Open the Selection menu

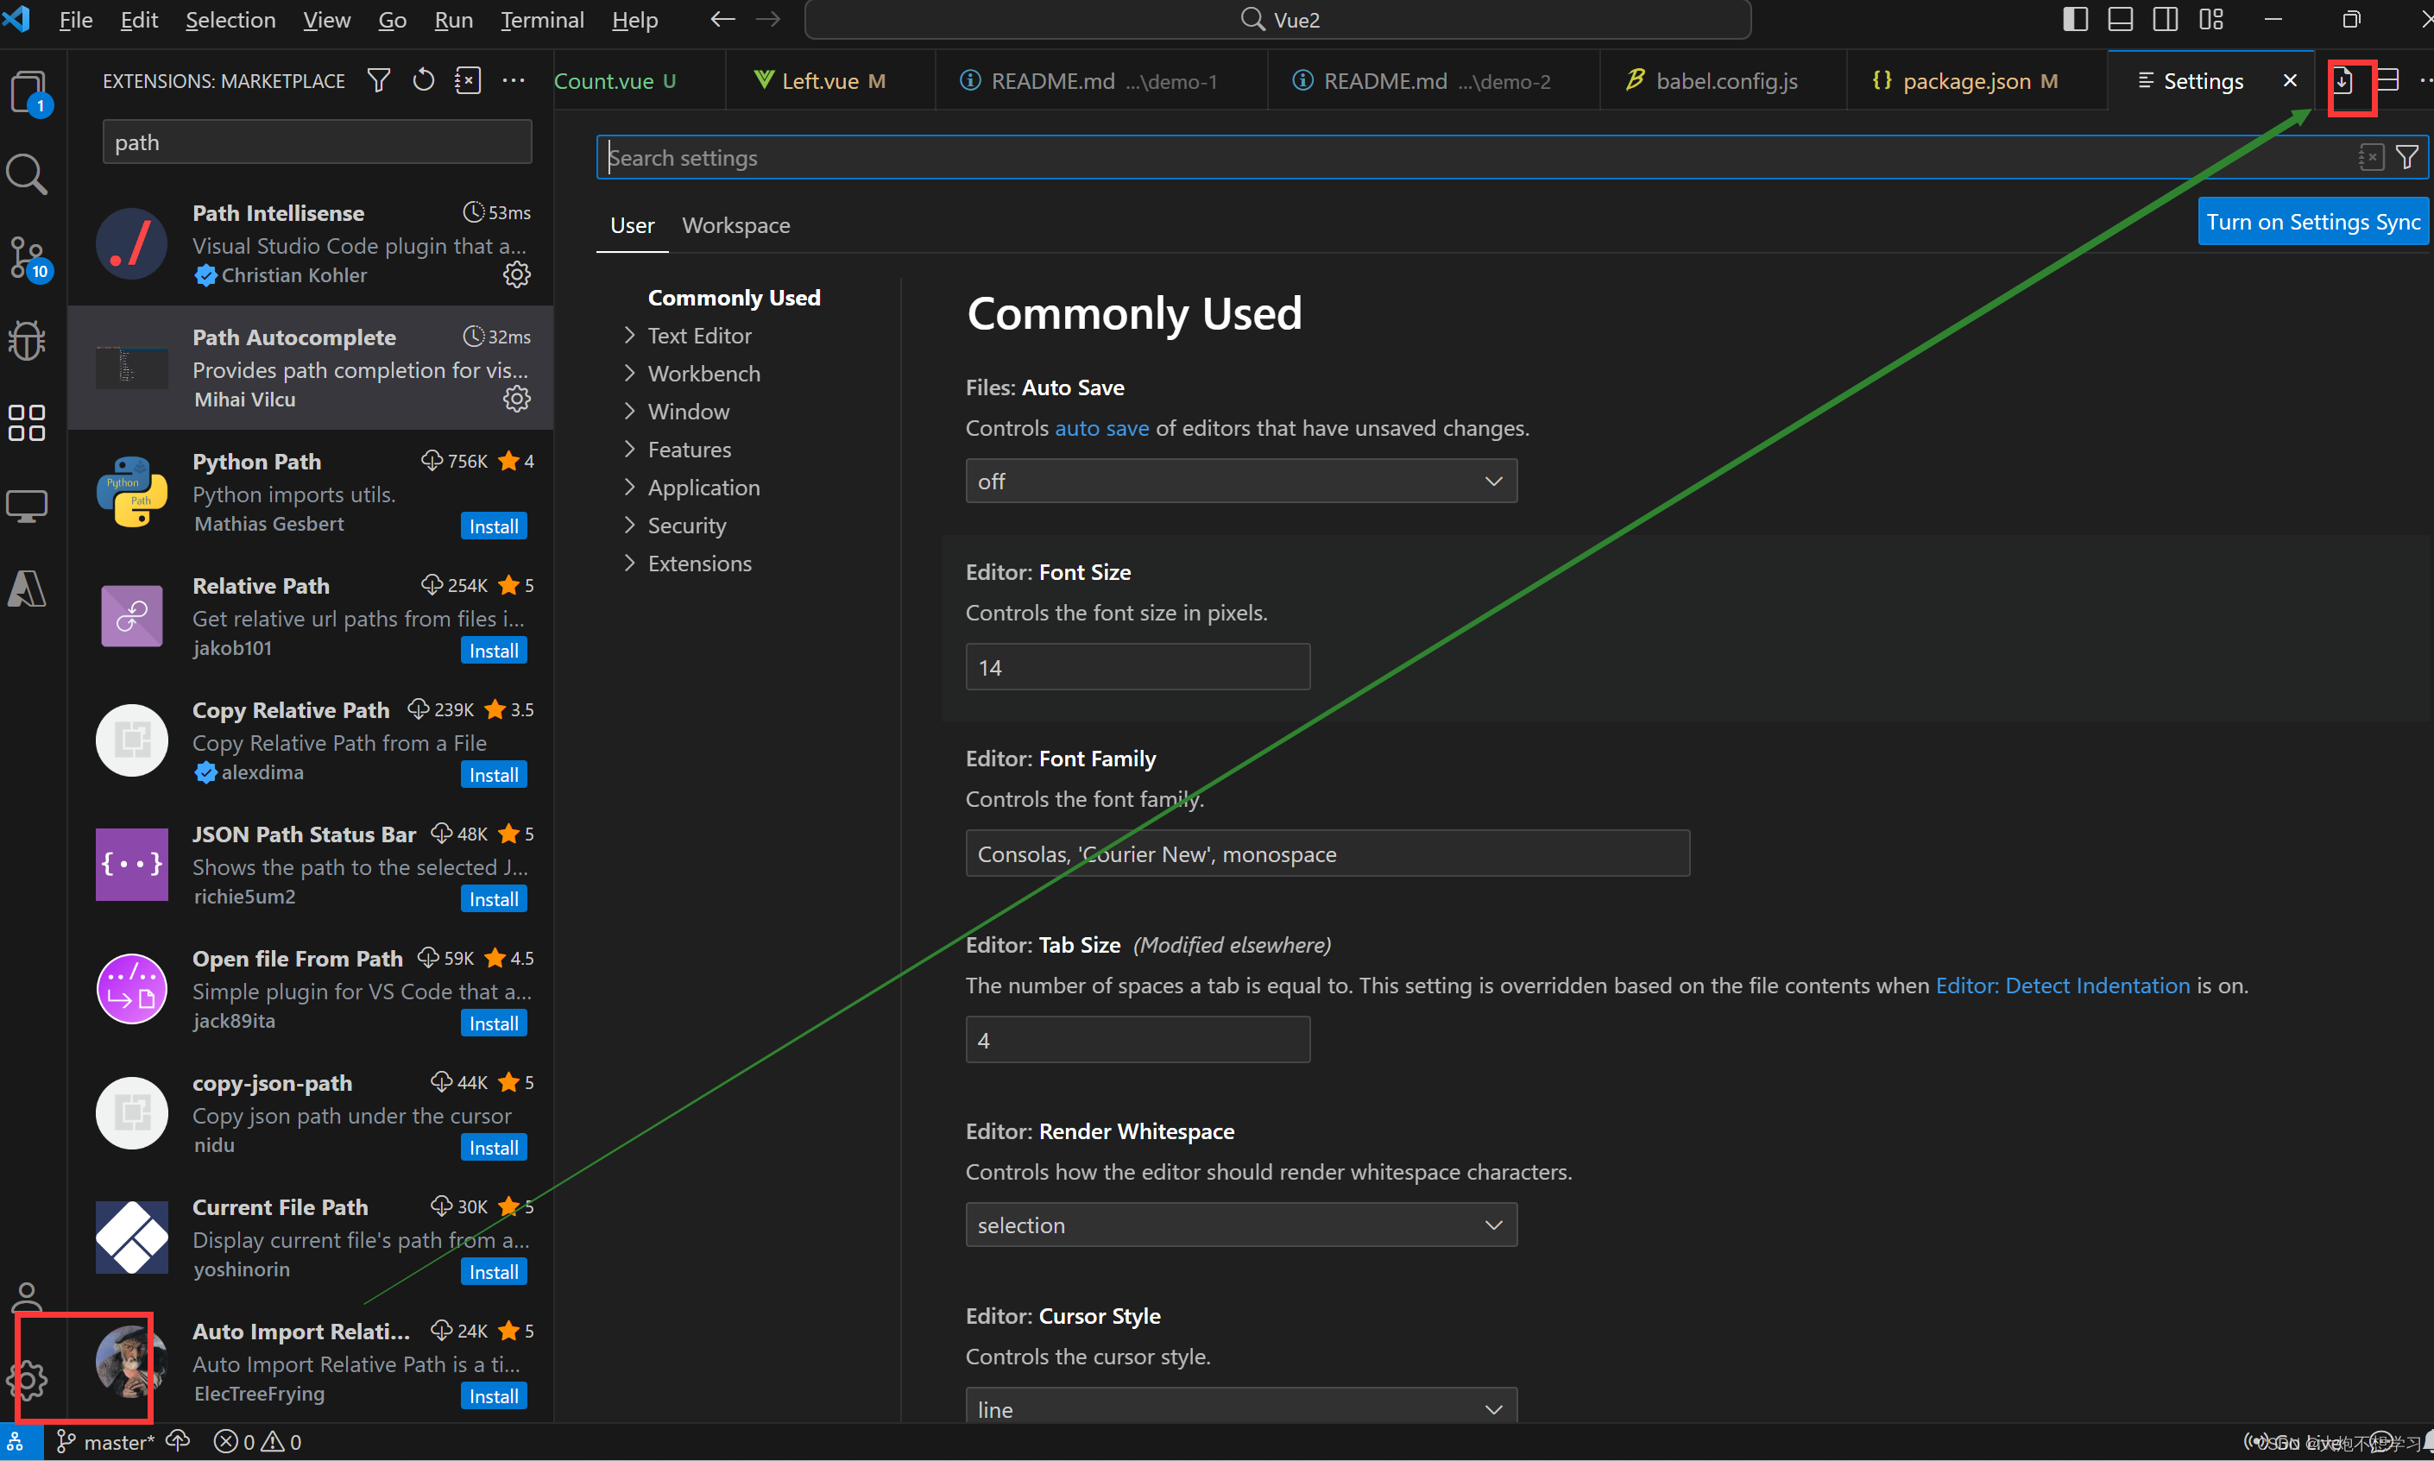[230, 20]
